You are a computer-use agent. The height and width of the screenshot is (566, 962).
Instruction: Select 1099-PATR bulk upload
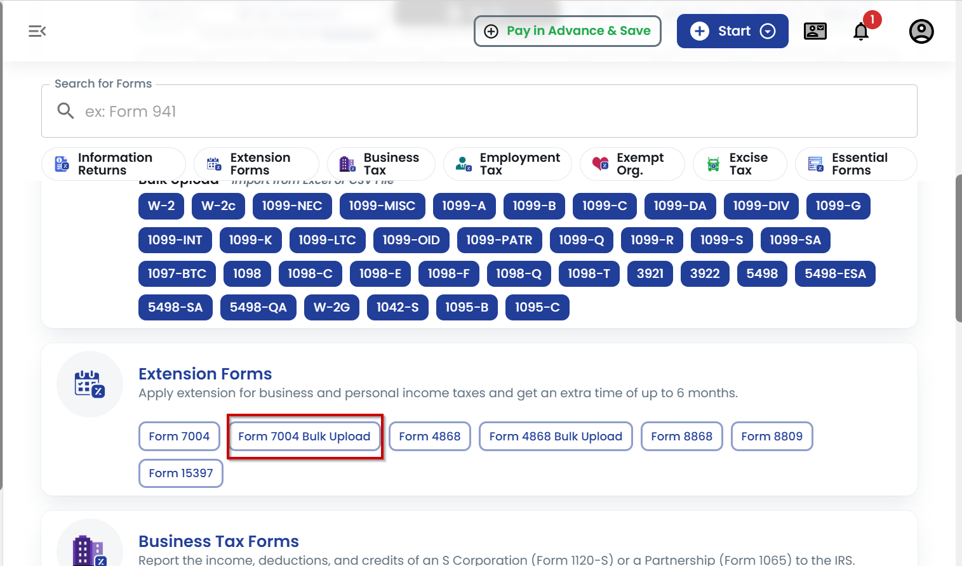pos(499,240)
